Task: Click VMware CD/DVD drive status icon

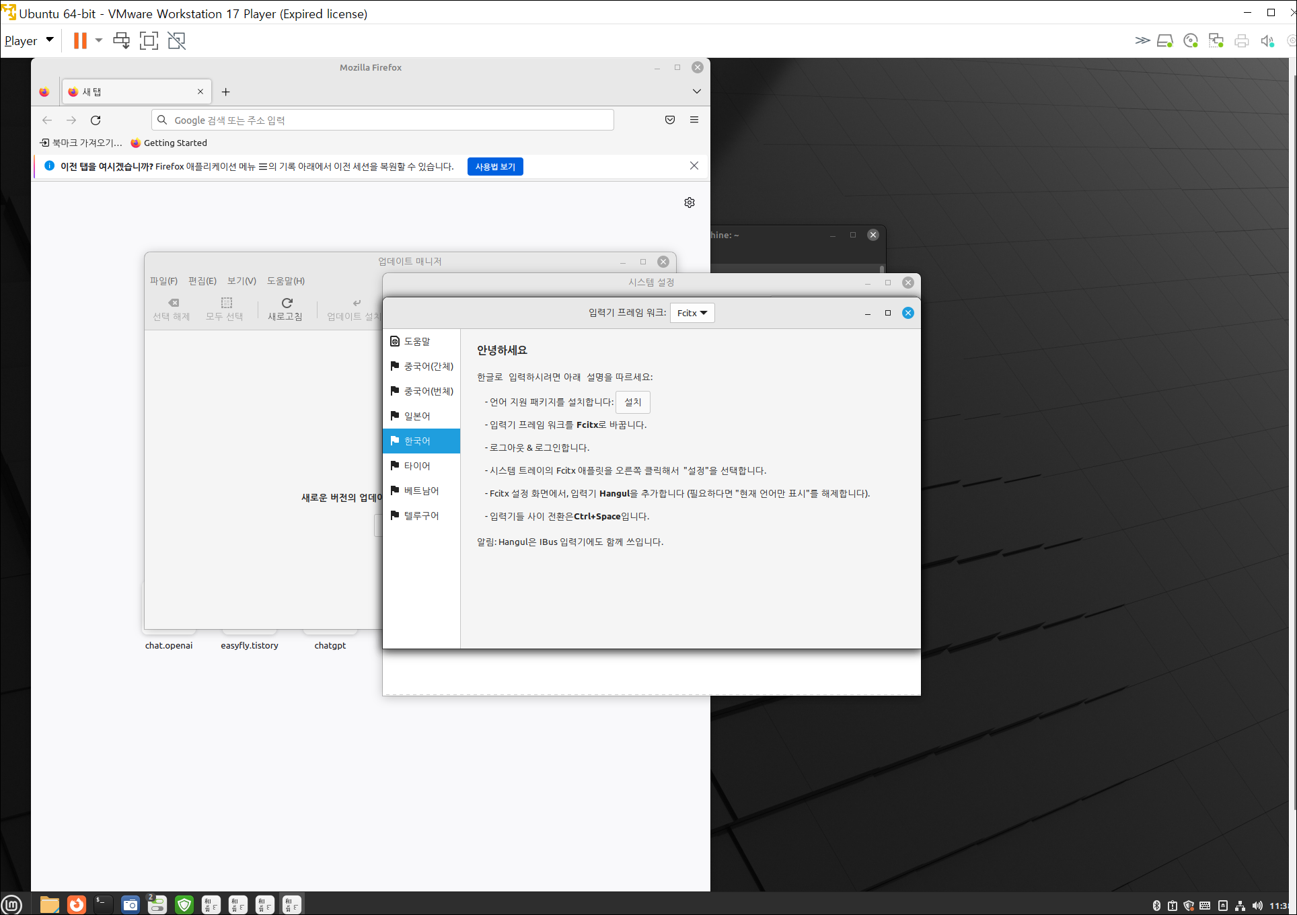Action: click(1190, 41)
